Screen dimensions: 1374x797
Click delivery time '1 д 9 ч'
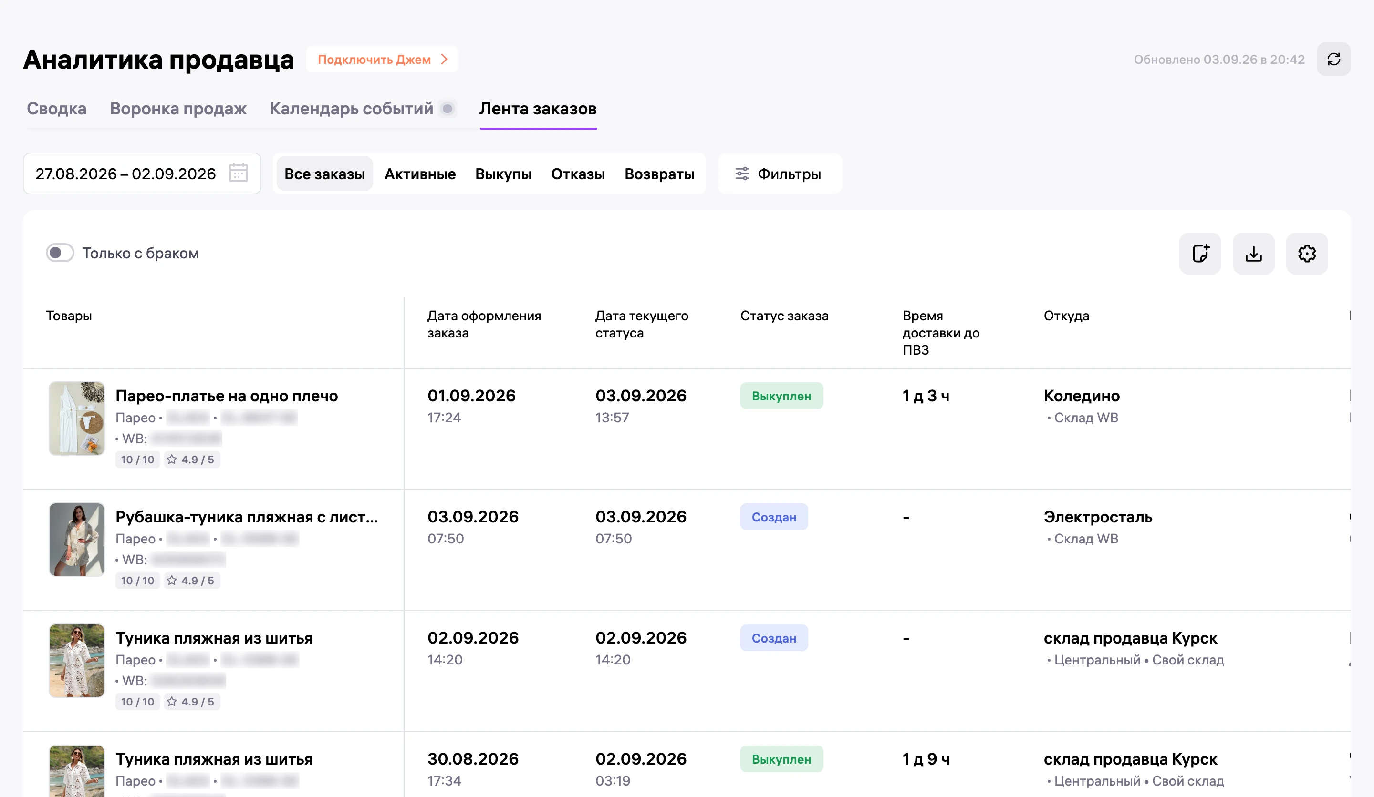click(926, 759)
